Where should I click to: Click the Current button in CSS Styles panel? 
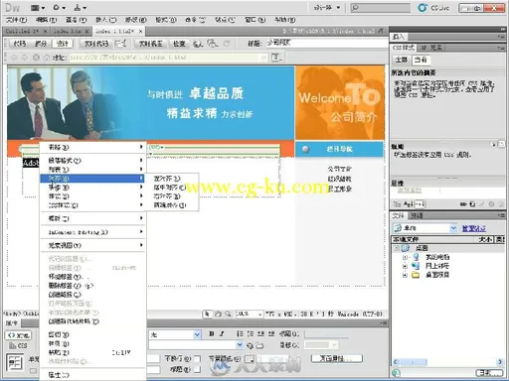click(x=421, y=60)
